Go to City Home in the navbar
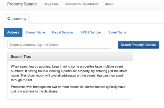This screenshot has width=164, height=108. (51, 4)
